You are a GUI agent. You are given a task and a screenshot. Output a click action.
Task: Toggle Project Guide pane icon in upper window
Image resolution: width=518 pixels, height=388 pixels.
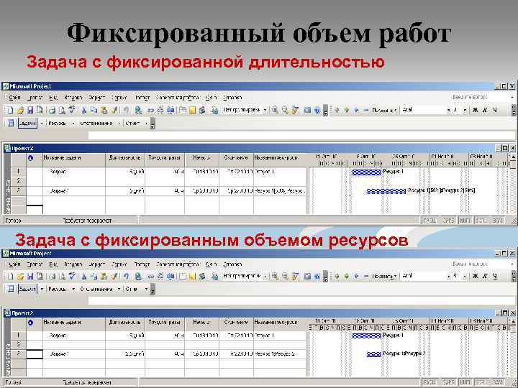pyautogui.click(x=11, y=124)
